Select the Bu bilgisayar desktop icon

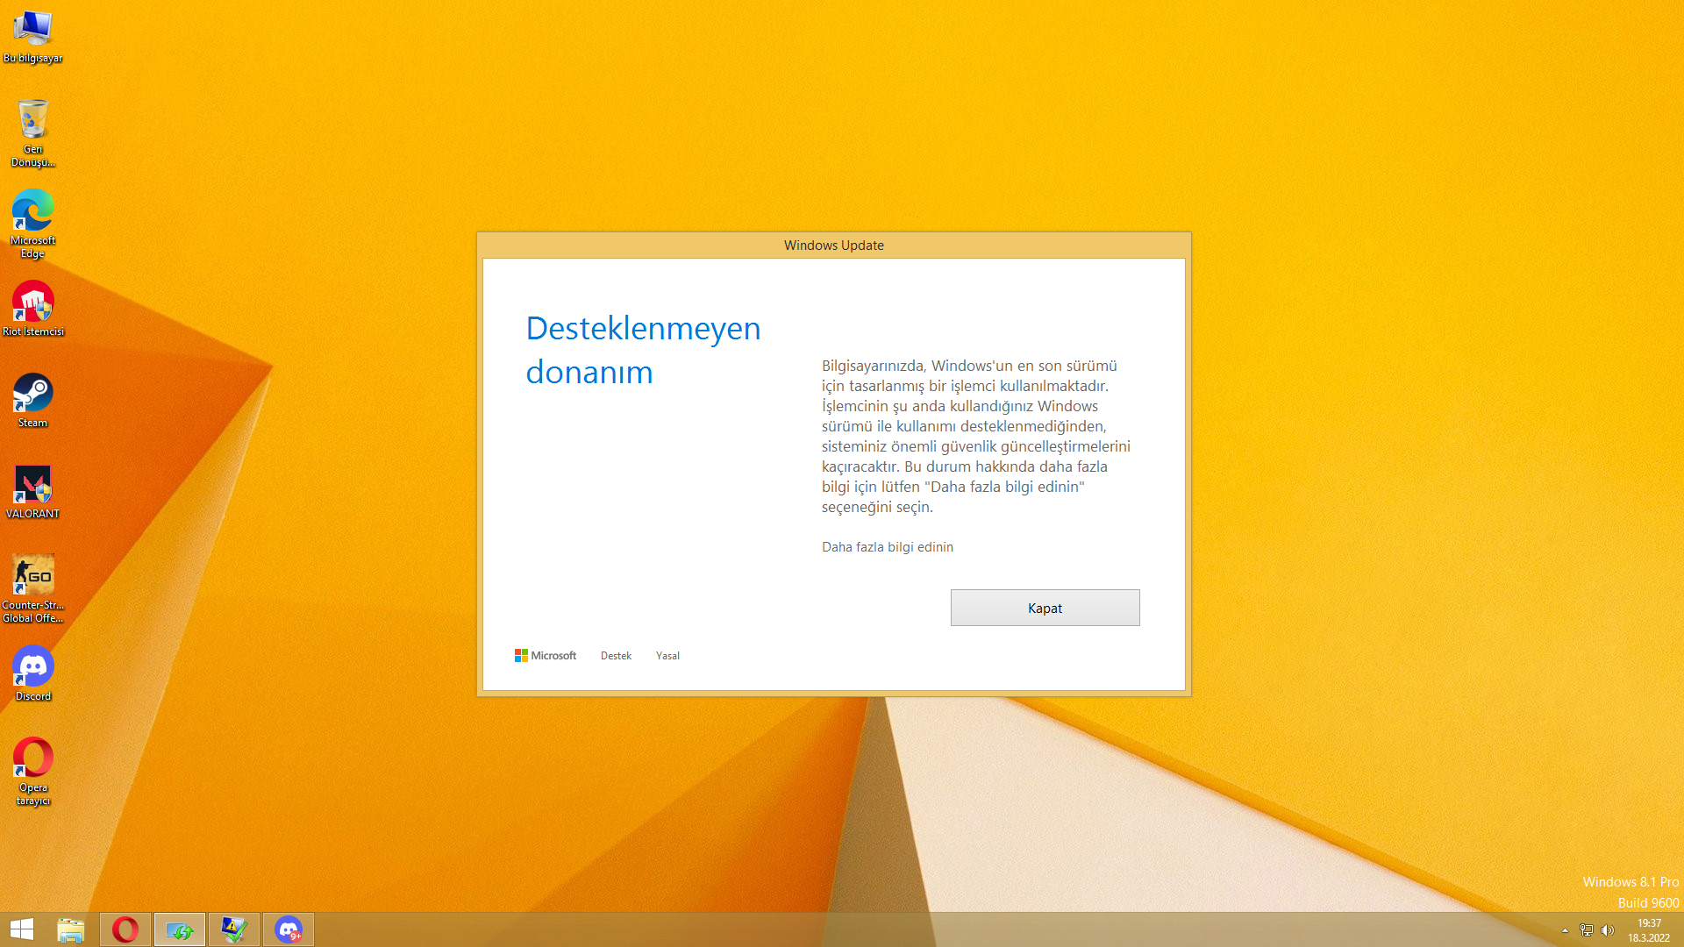tap(32, 35)
